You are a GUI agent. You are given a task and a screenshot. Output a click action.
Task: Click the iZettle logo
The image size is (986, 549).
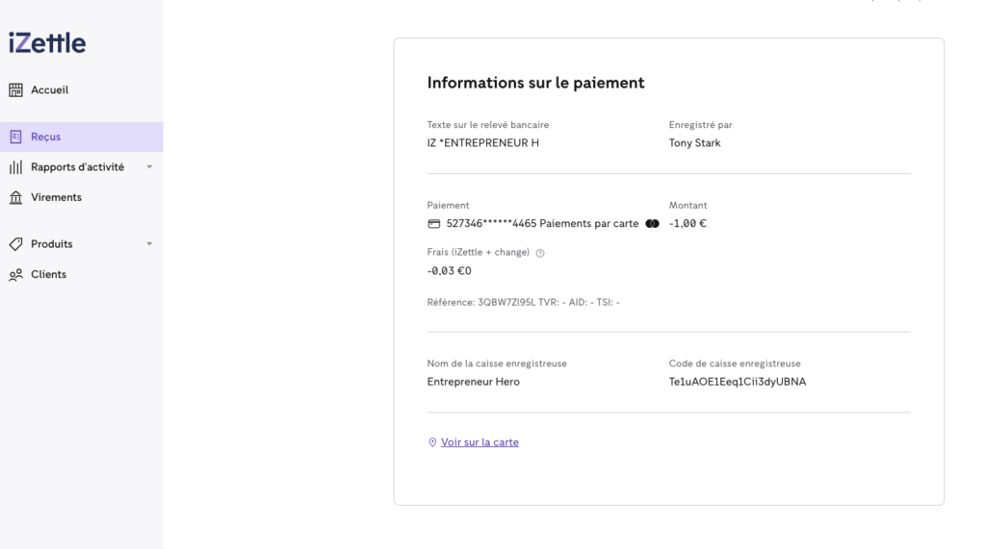[x=47, y=42]
